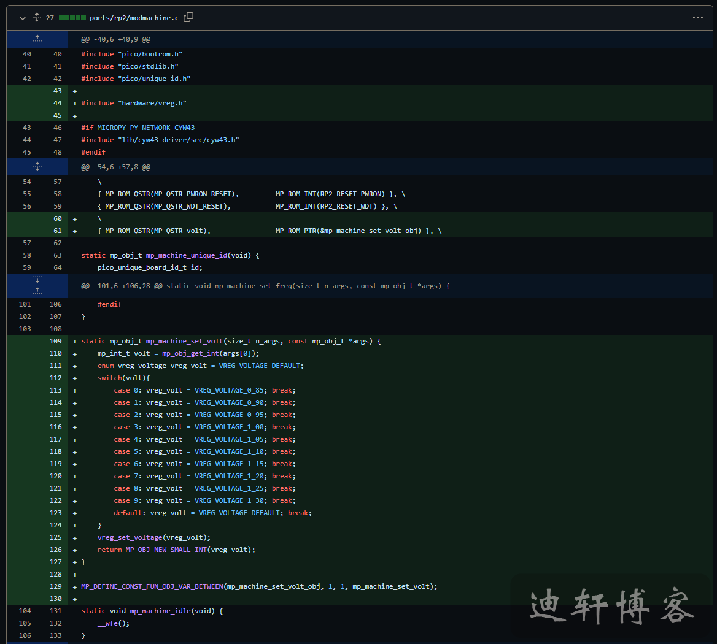Copy the modmachine.c file path

[x=188, y=17]
